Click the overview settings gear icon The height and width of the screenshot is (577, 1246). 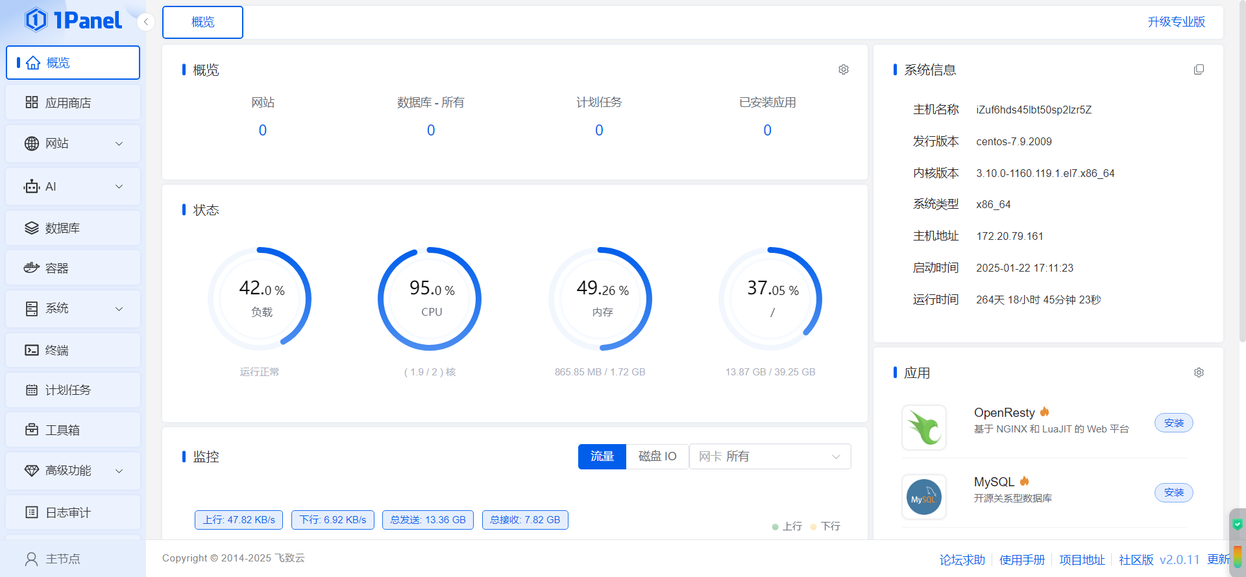(x=843, y=69)
